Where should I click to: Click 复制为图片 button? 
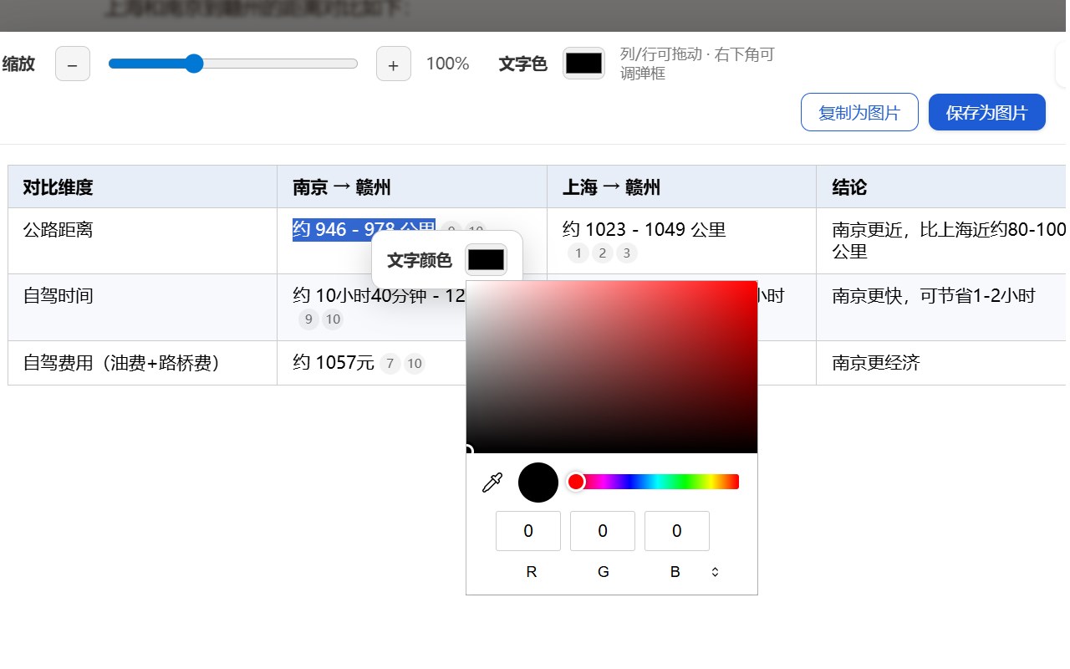point(859,113)
